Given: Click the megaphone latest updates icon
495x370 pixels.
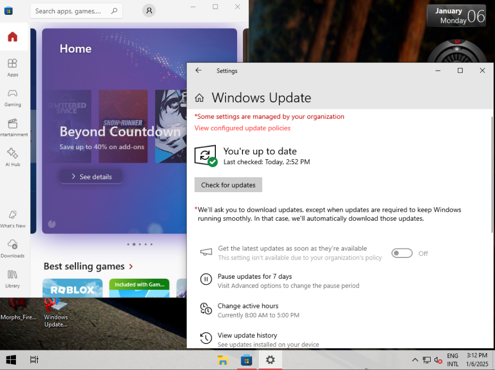Looking at the screenshot, I should click(206, 252).
